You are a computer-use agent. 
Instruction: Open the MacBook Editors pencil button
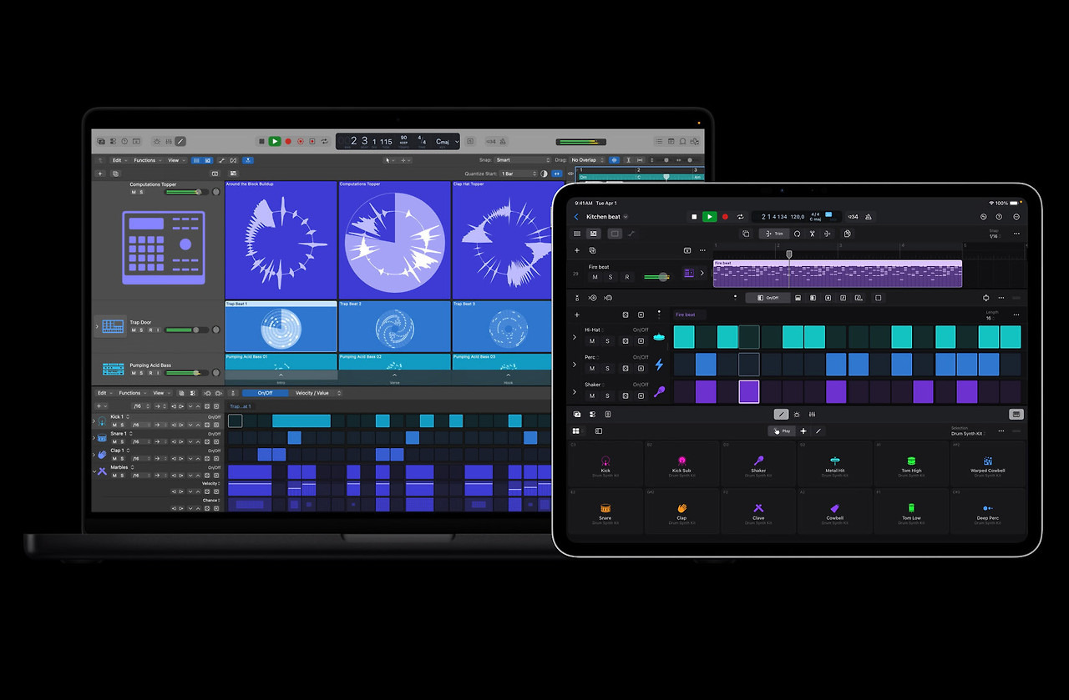180,142
